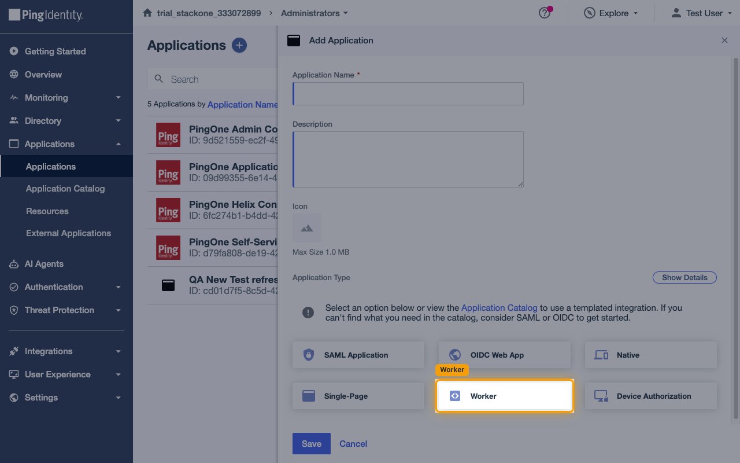Click the Add Application panel scrollbar

coord(736,237)
